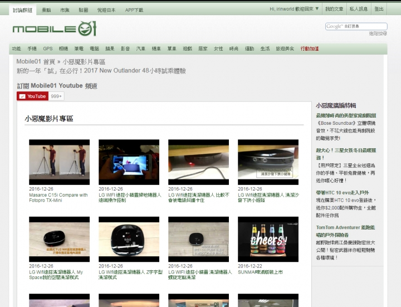
Task: Open the 旅遊美食 category menu
Action: coord(285,48)
